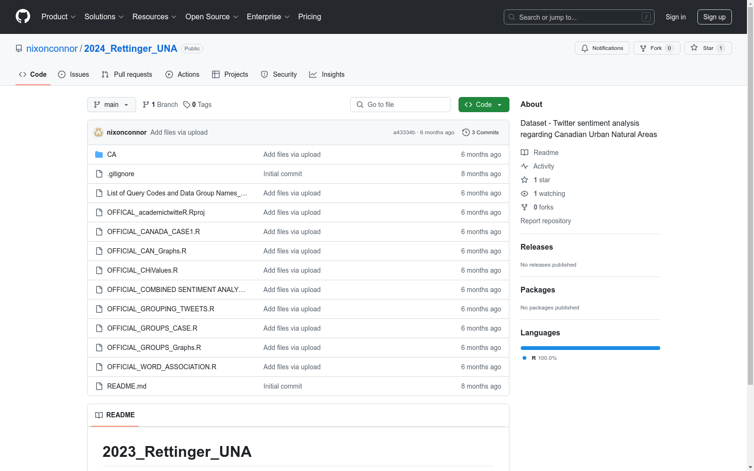
Task: Click the R 100.0% language label
Action: click(x=544, y=358)
